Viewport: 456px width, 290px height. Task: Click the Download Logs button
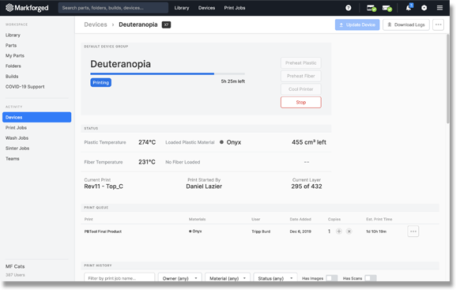pos(406,24)
